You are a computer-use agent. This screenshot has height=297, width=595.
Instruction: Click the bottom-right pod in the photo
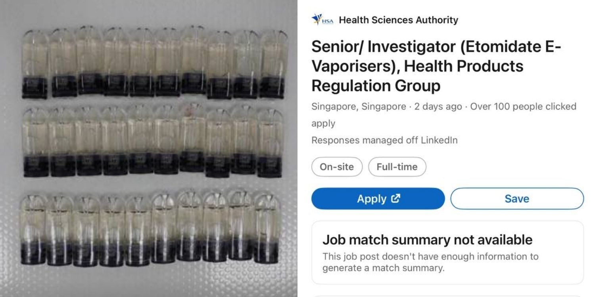point(266,228)
